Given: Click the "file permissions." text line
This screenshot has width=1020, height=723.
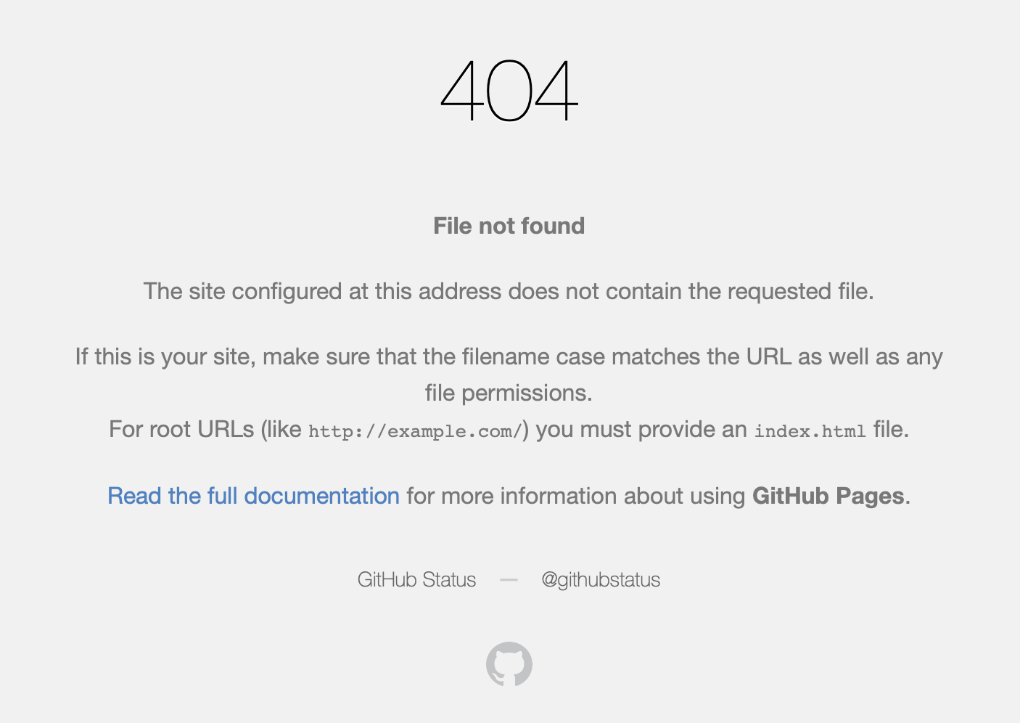Looking at the screenshot, I should point(509,393).
